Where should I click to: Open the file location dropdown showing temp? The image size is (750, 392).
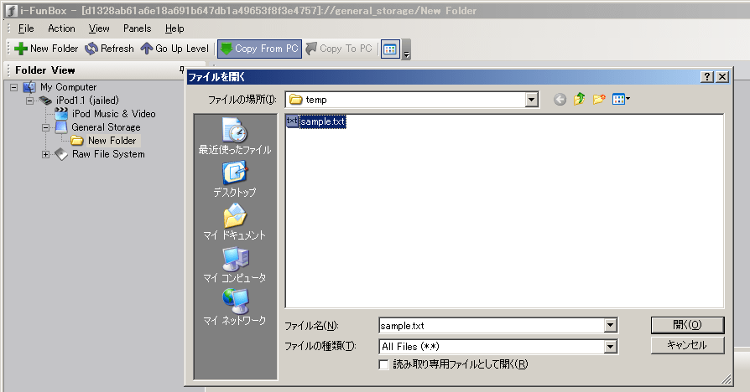[531, 100]
